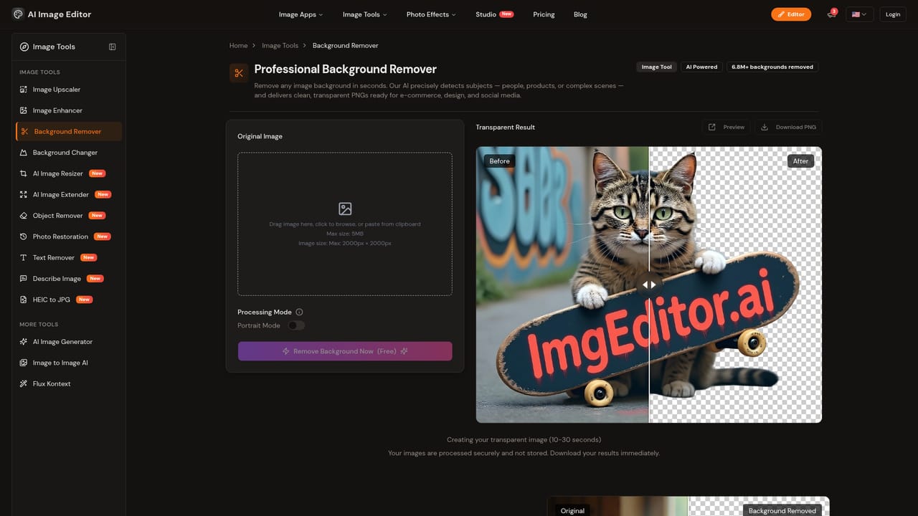Toggle the Portrait Mode switch
918x516 pixels.
click(296, 325)
